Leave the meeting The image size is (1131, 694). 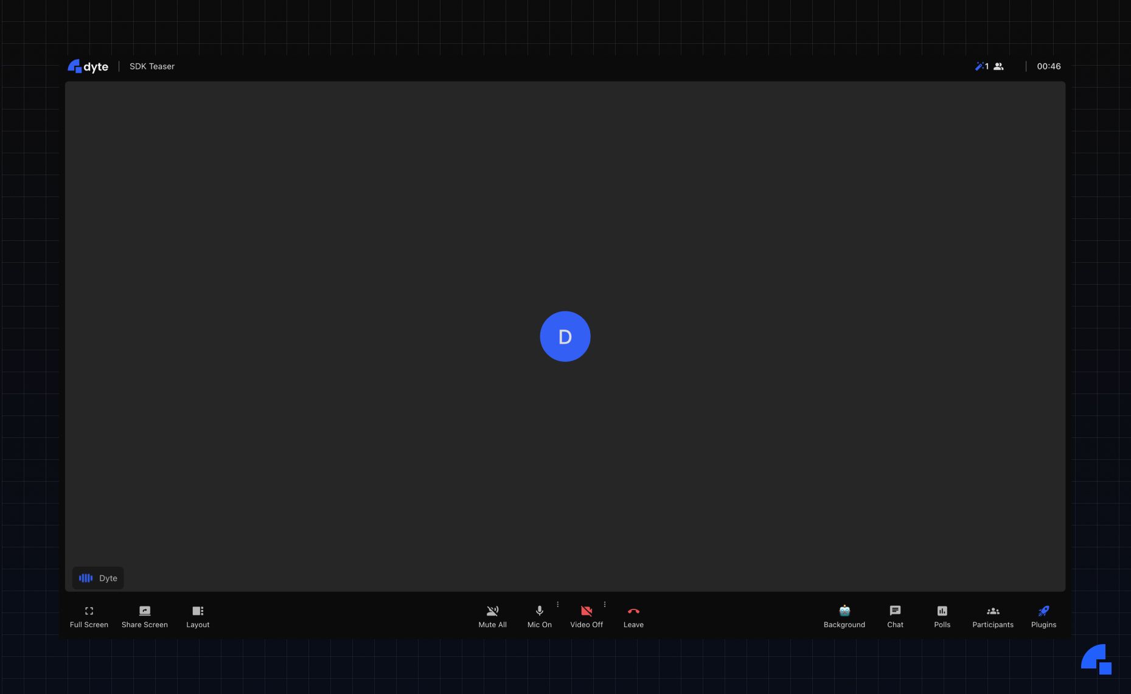pos(633,616)
